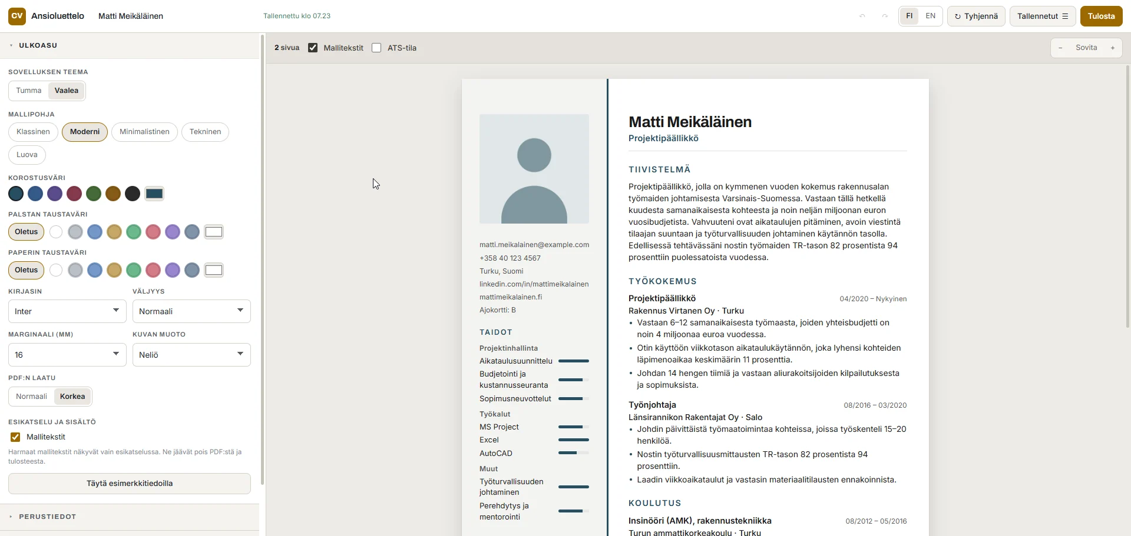Open the Marginaali (mm) dropdown
Screen dimensions: 1131x536
point(67,355)
